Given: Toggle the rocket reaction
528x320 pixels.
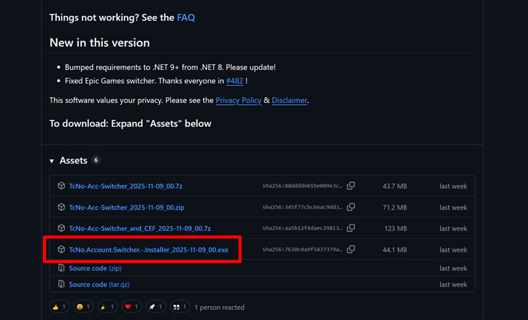Looking at the screenshot, I should point(156,307).
